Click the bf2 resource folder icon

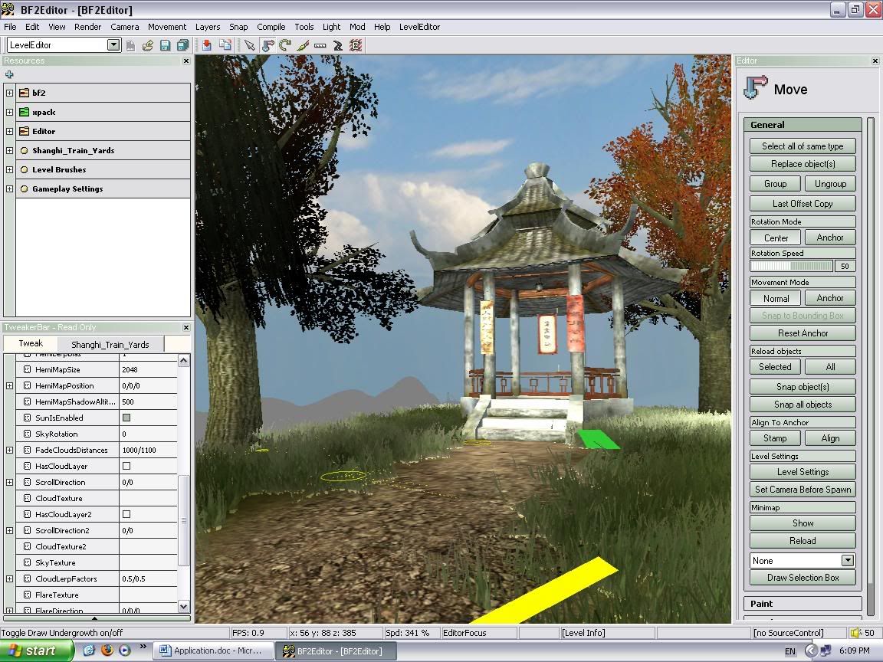pyautogui.click(x=24, y=93)
